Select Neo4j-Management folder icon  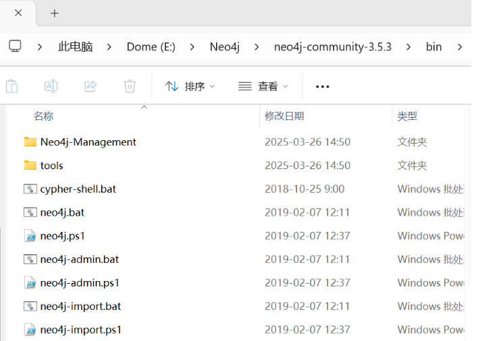[x=30, y=142]
